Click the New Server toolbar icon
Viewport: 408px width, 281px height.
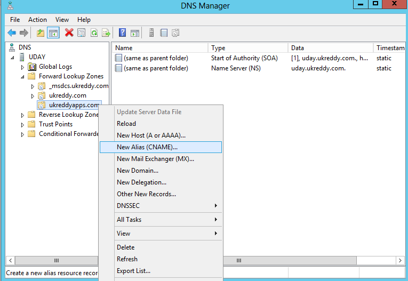[151, 33]
